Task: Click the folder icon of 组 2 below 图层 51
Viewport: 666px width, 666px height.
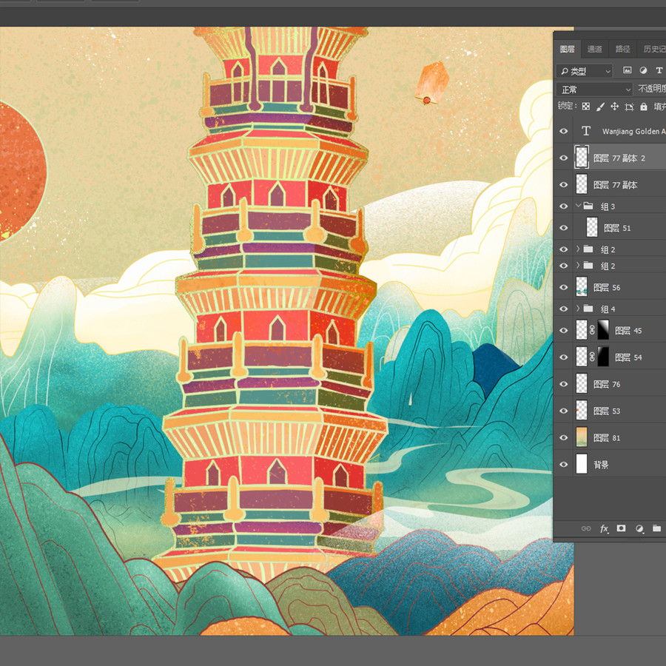Action: 588,249
